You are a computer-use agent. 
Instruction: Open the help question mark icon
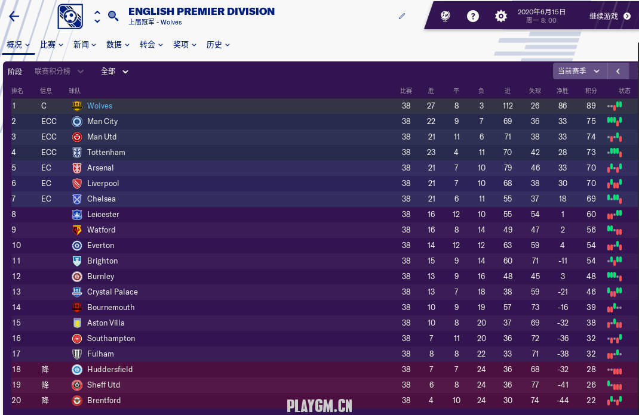tap(473, 16)
